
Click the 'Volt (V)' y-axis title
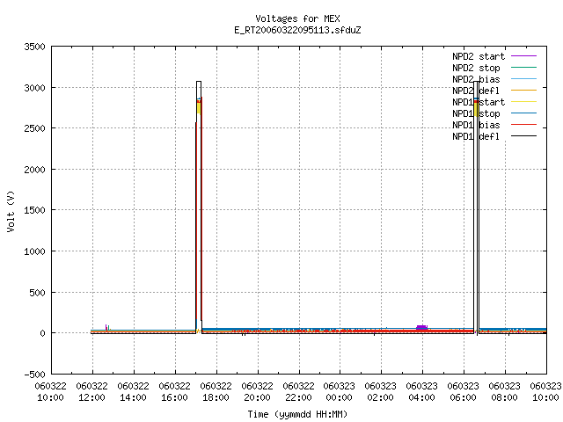point(11,211)
